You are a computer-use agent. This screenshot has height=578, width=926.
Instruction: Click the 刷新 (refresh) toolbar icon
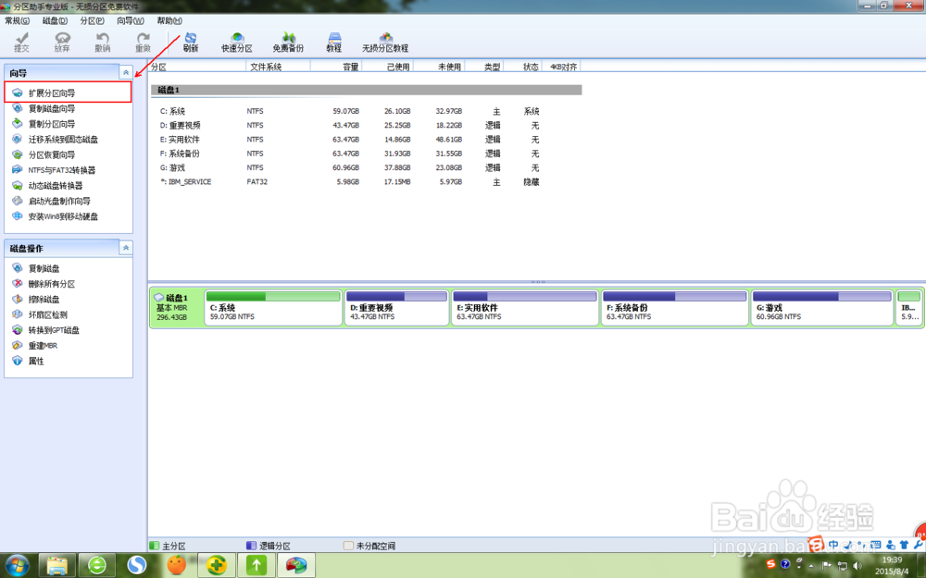[190, 43]
